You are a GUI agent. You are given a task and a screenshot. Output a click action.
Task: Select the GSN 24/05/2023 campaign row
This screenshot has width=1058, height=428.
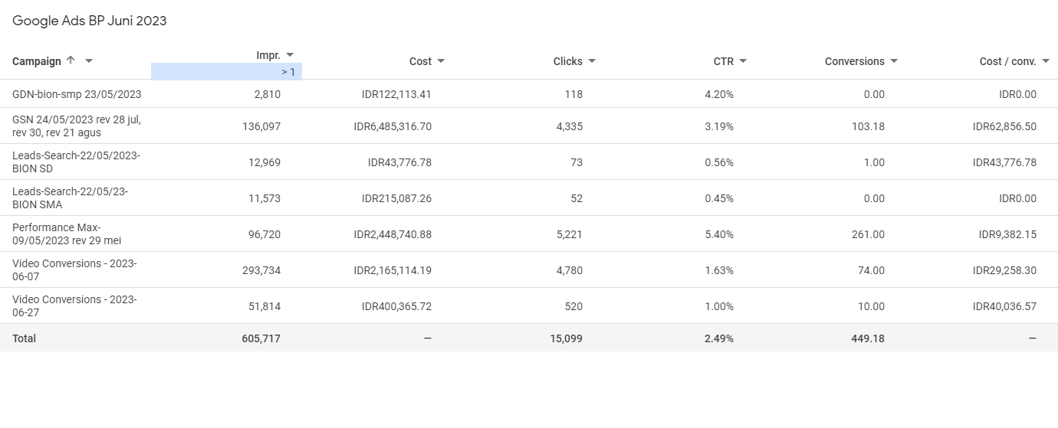pyautogui.click(x=77, y=126)
